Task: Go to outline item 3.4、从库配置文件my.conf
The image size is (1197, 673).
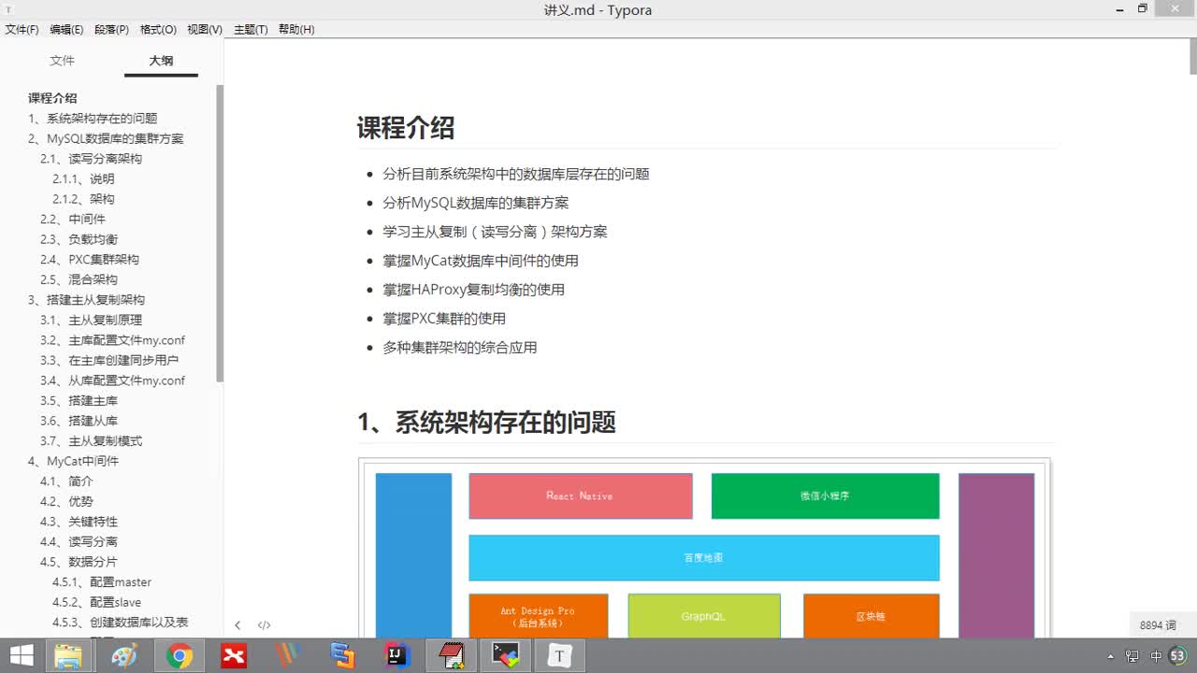Action: (112, 380)
